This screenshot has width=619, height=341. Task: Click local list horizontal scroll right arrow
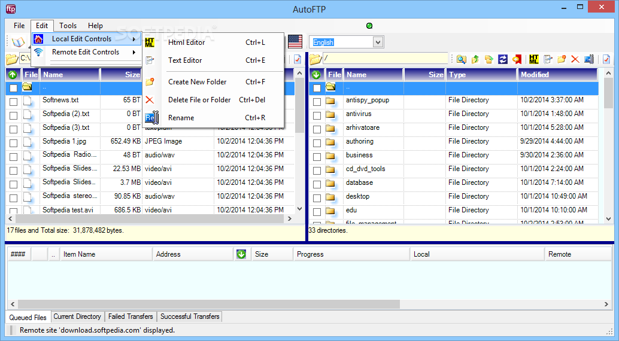(x=290, y=218)
